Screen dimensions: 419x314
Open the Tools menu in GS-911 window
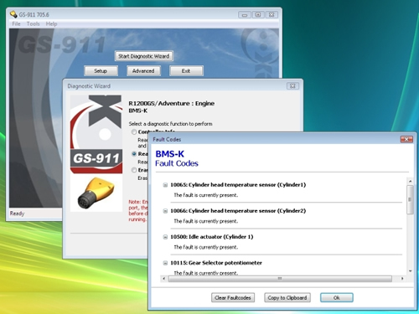(33, 23)
